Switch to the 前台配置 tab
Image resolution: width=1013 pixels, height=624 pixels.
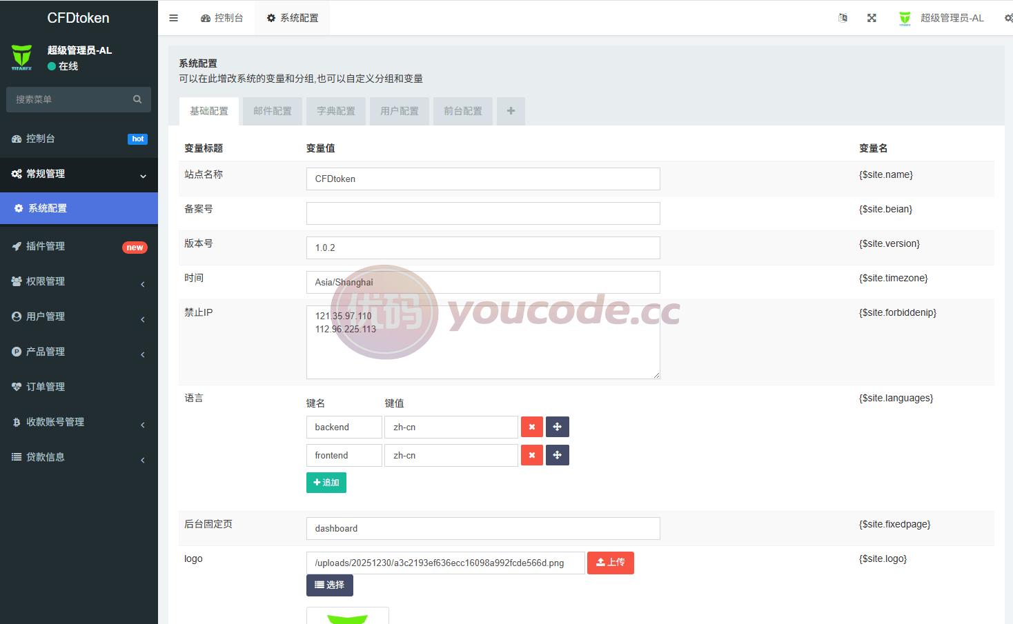pos(463,111)
